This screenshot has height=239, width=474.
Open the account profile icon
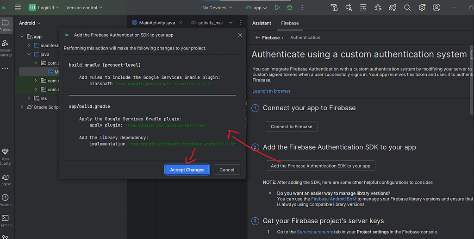click(437, 7)
